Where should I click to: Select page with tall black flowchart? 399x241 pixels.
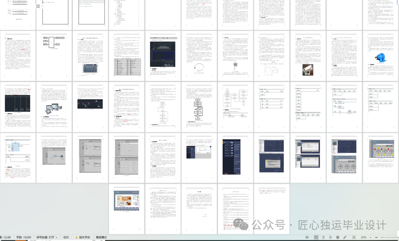pos(199,107)
